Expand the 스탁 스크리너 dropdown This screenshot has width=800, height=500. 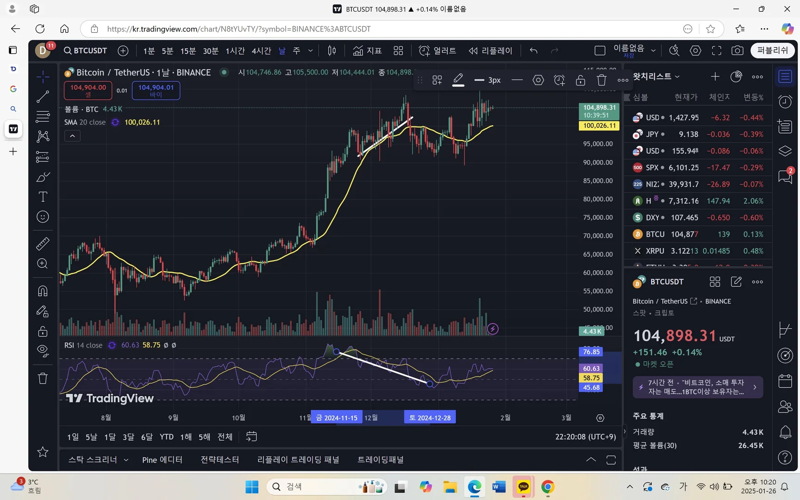[x=126, y=460]
